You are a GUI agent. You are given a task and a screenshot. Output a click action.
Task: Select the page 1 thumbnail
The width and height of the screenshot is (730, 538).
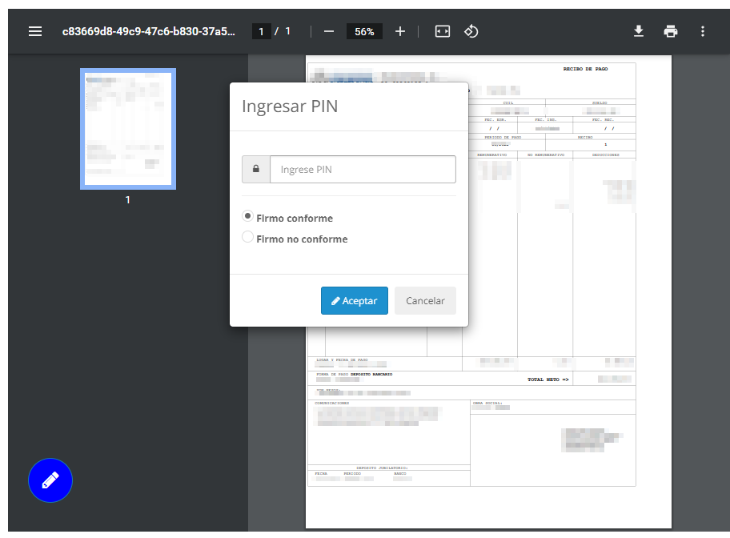(x=127, y=129)
